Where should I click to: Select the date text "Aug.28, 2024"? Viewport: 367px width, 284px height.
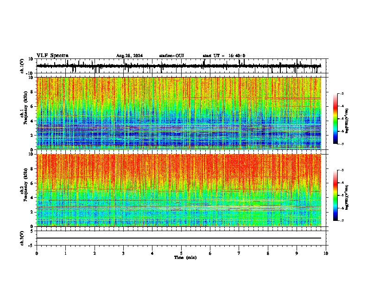129,56
